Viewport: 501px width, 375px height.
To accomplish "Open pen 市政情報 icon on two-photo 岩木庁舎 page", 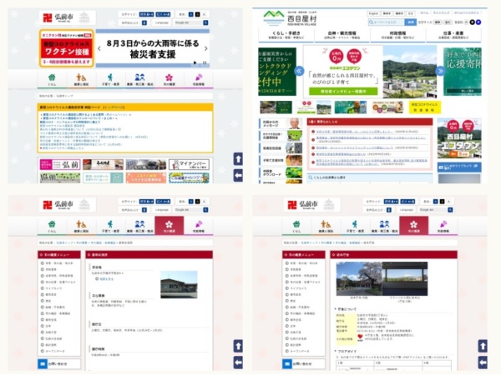I will coord(443,226).
